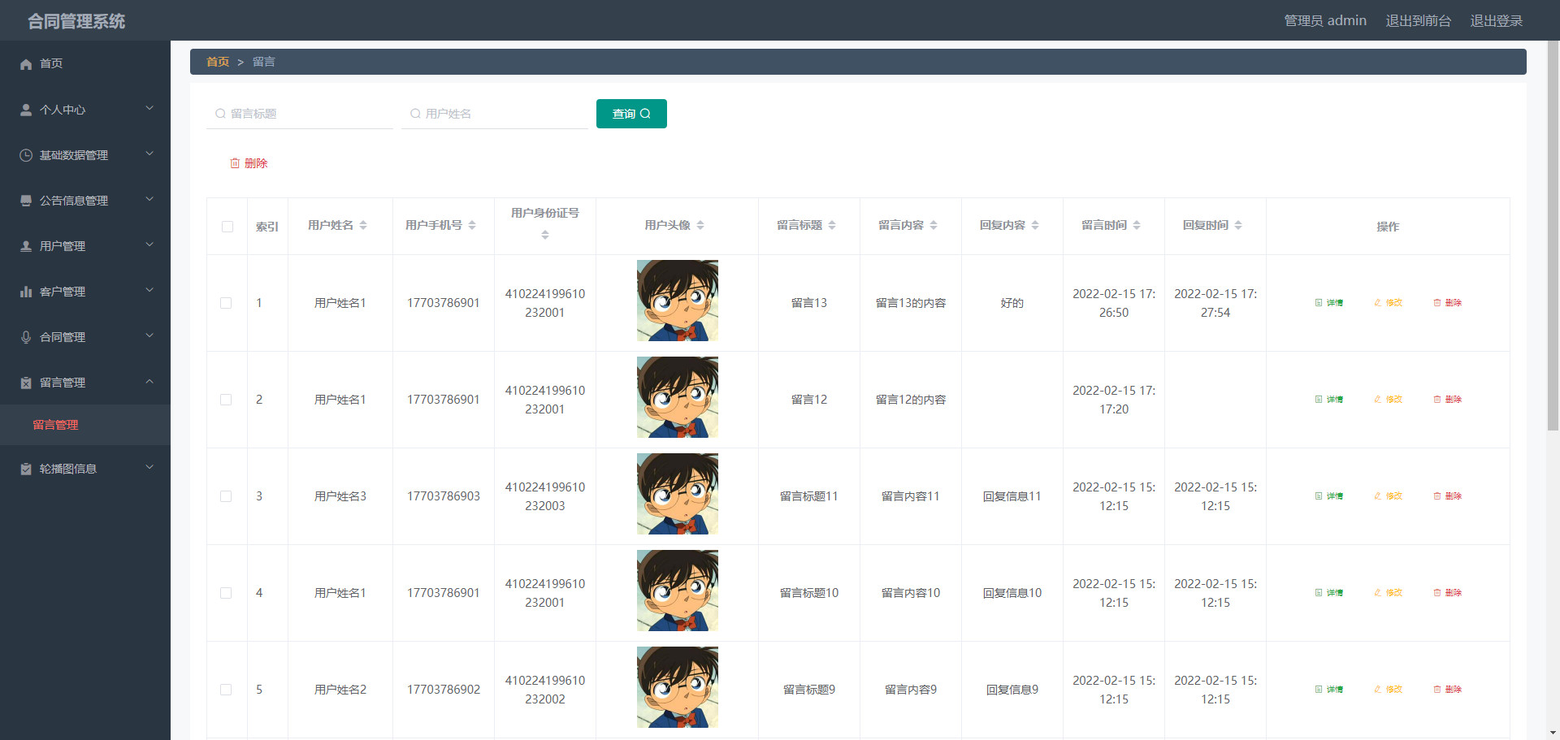1560x740 pixels.
Task: Check the checkbox for row 1 留言13
Action: click(226, 303)
